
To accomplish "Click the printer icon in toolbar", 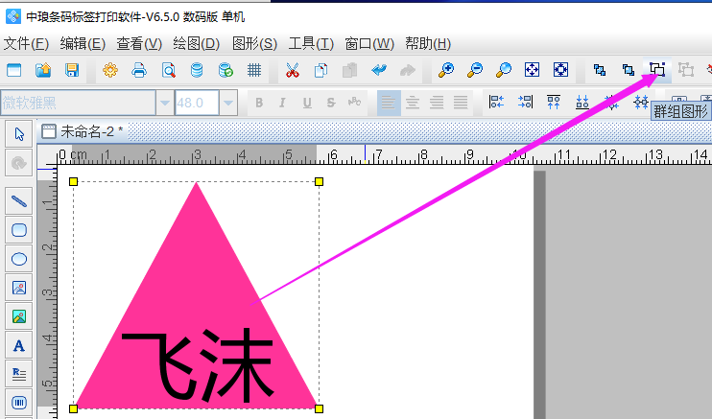I will click(139, 69).
